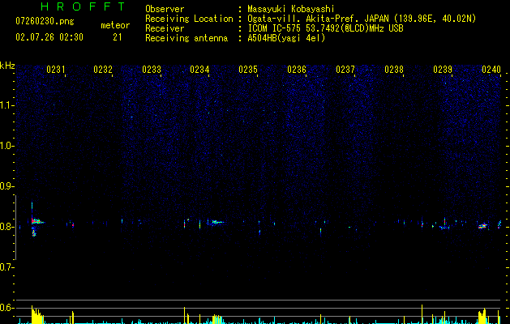Image resolution: width=510 pixels, height=324 pixels.
Task: Click time marker 0235
Action: (x=248, y=69)
